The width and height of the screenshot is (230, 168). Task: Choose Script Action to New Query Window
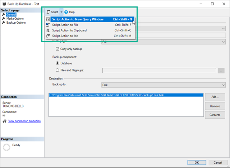click(x=89, y=19)
